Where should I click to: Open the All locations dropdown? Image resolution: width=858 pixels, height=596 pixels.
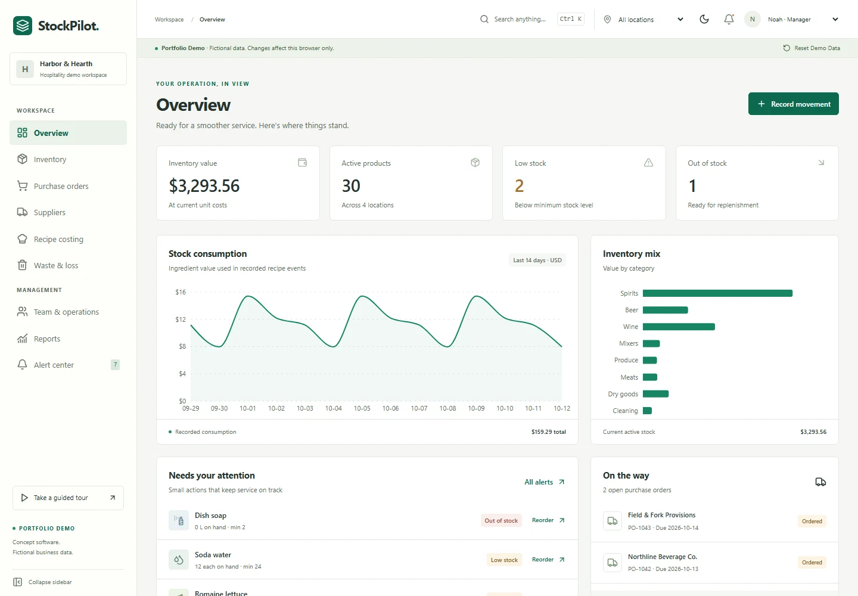click(643, 20)
